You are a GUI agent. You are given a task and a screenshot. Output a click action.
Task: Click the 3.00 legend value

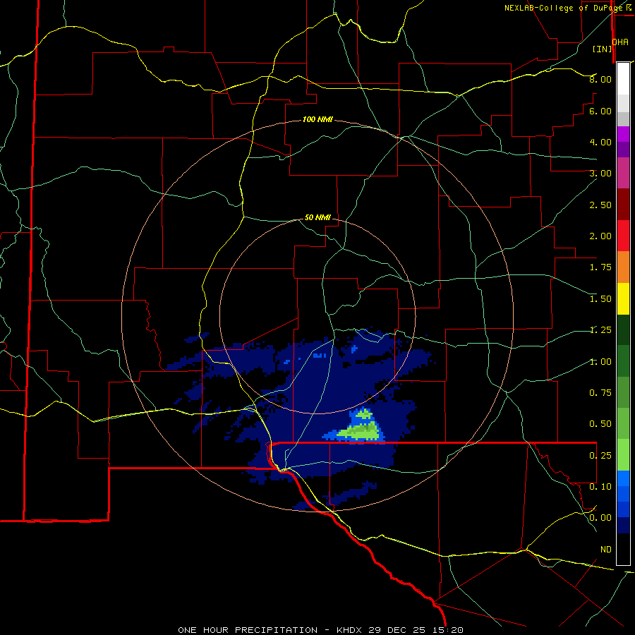[600, 174]
